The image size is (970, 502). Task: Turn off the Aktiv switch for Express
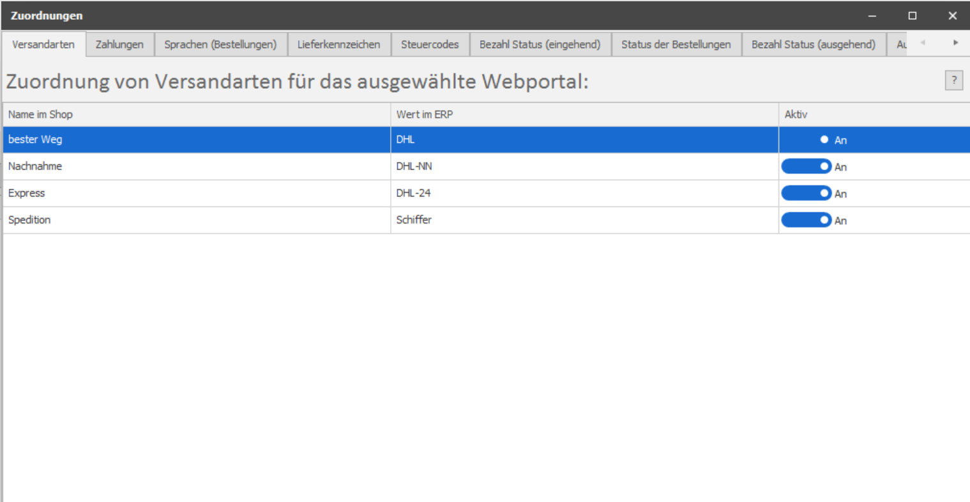tap(807, 194)
